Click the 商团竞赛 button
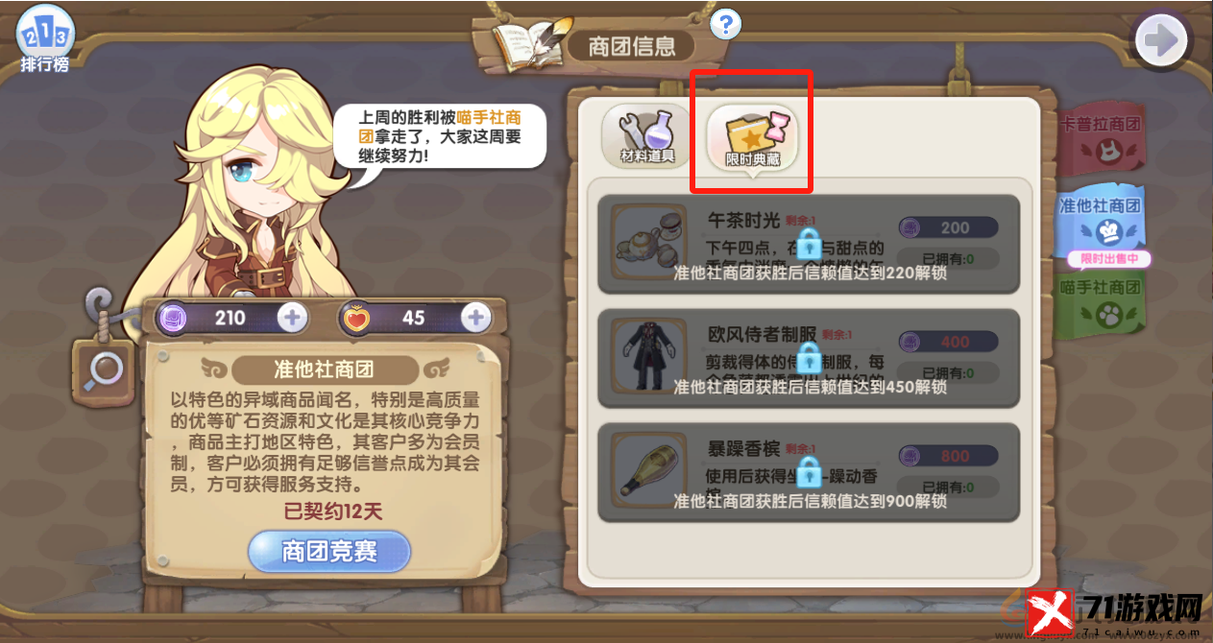Screen dimensions: 1213x643 point(329,551)
